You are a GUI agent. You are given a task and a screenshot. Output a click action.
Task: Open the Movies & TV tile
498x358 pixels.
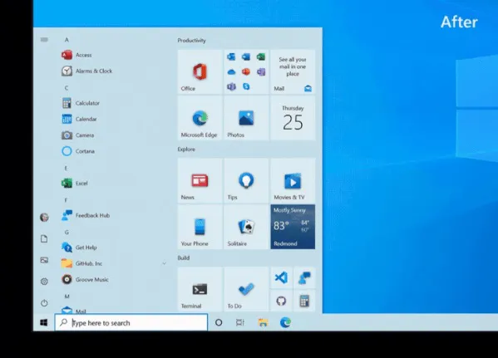tap(293, 180)
